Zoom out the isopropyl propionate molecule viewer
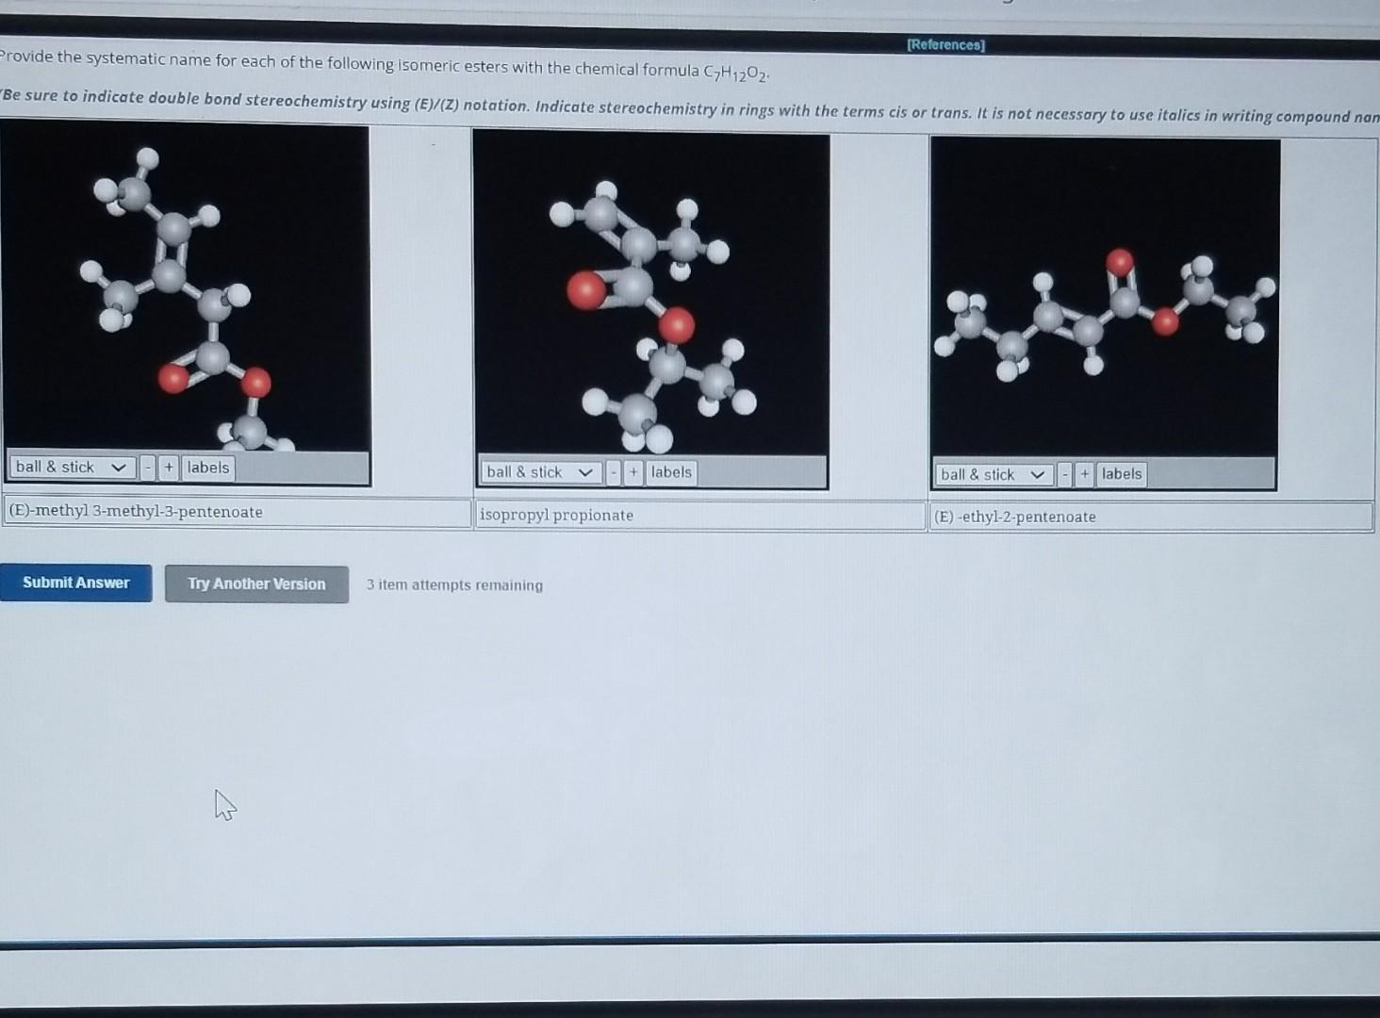The width and height of the screenshot is (1380, 1018). [x=612, y=472]
